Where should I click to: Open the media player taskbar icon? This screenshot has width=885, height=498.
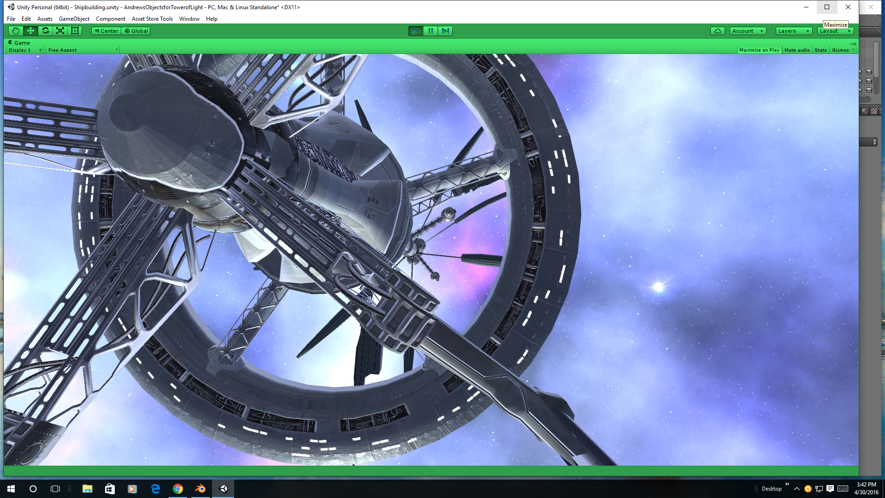tap(132, 489)
